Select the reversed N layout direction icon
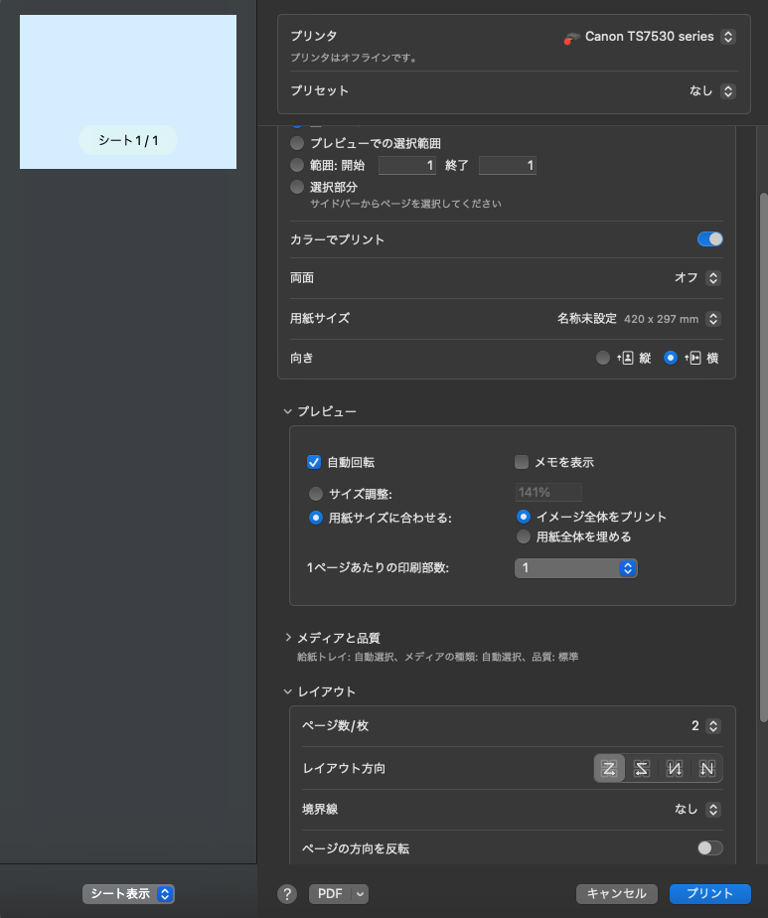Viewport: 768px width, 918px height. click(x=675, y=768)
